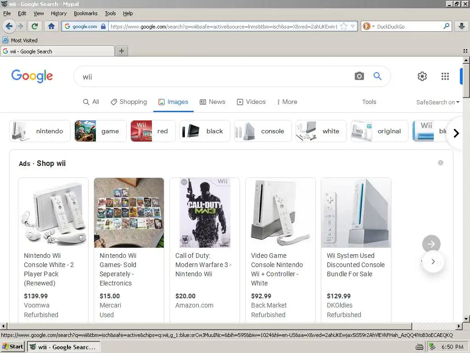This screenshot has height=353, width=470.
Task: Open the URL history dropdown arrow
Action: 353,26
